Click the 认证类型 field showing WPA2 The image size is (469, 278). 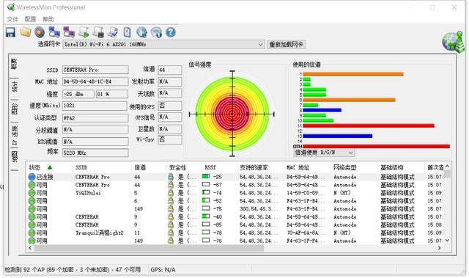(95, 118)
